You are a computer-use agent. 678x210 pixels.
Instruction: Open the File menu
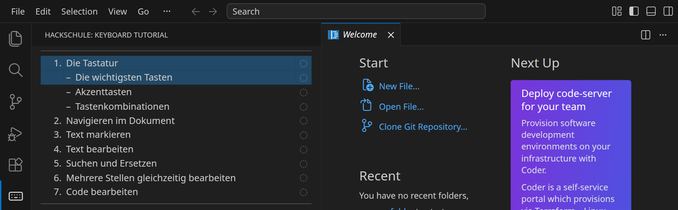pyautogui.click(x=18, y=12)
